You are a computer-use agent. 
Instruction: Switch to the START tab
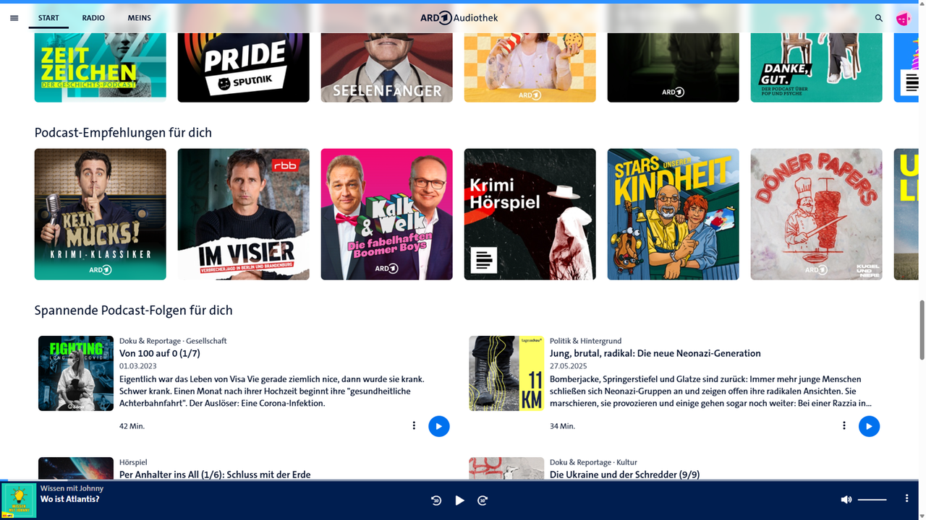(48, 18)
